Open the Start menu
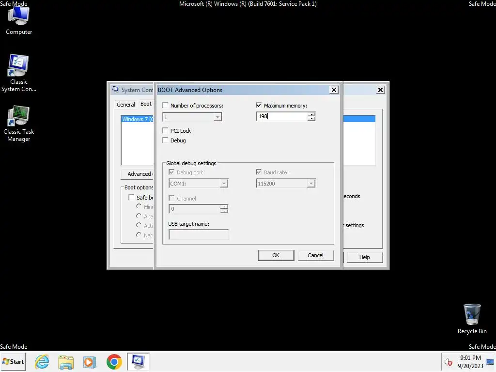This screenshot has width=496, height=372. pyautogui.click(x=13, y=361)
